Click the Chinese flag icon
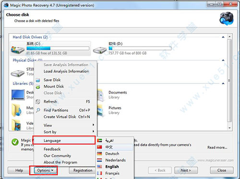240x179 pixels. [99, 147]
